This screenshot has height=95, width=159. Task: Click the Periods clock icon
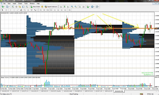coord(92,7)
